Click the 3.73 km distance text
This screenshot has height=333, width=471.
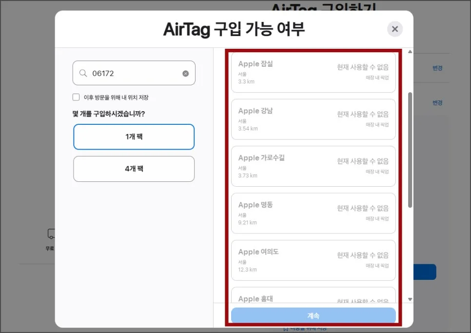(x=248, y=176)
